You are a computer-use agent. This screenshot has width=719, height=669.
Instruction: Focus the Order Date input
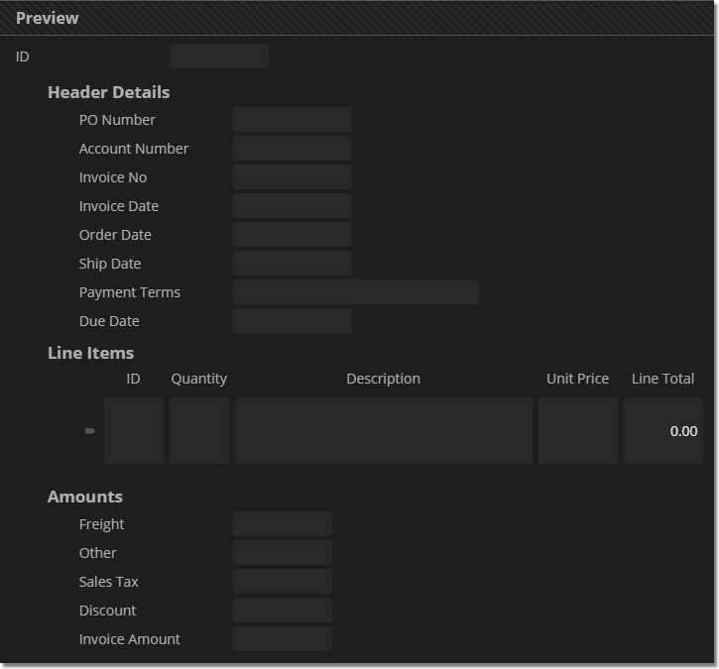coord(293,235)
